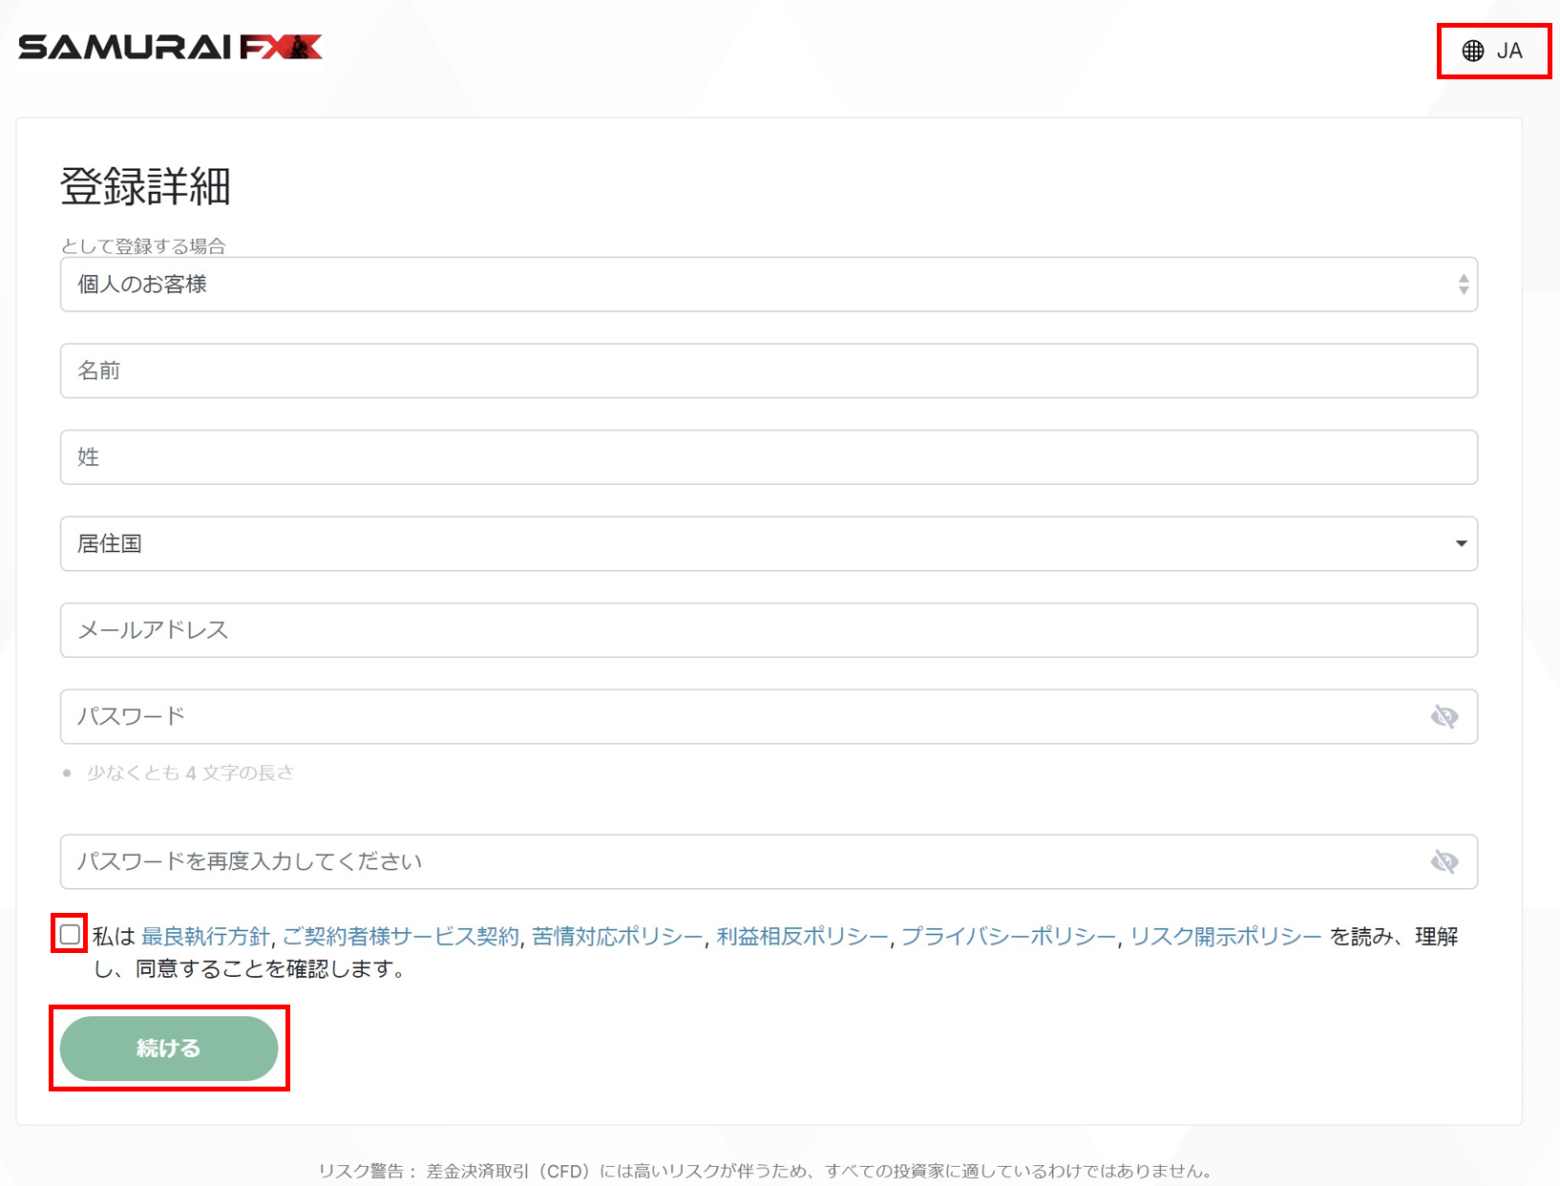Click the パスワードを再度入力してください field

click(769, 861)
